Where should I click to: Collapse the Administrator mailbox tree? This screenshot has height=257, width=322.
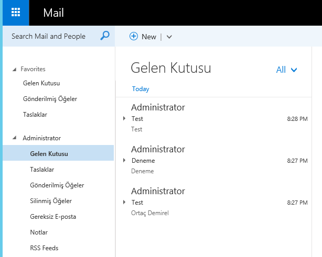14,138
